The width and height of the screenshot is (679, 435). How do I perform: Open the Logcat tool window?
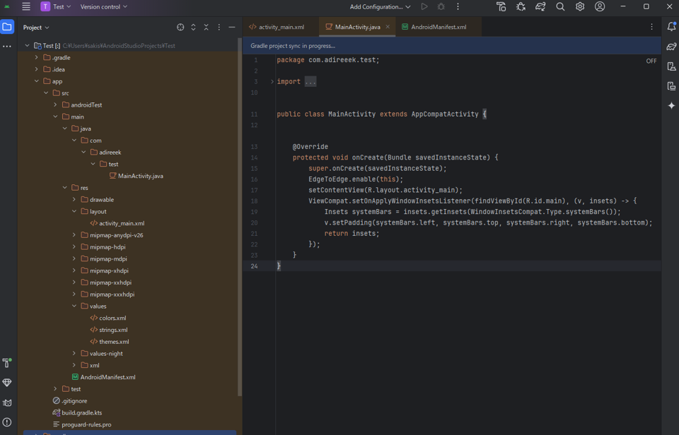pyautogui.click(x=7, y=403)
